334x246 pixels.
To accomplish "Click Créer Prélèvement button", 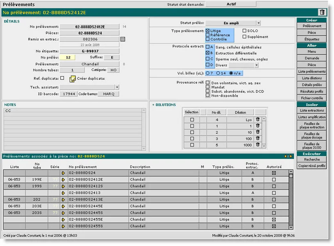I will [311, 26].
